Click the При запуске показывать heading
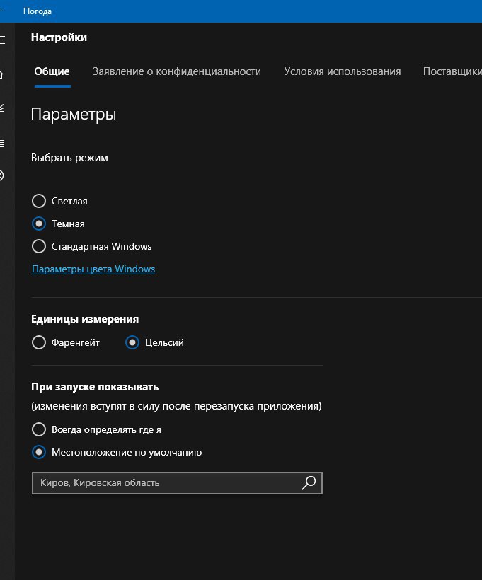 (x=95, y=387)
